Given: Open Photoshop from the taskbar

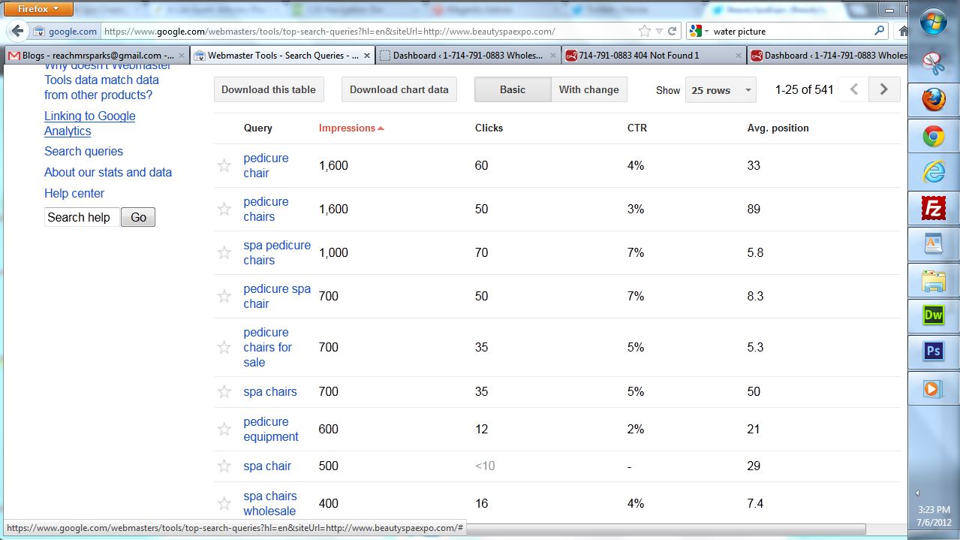Looking at the screenshot, I should (x=933, y=351).
